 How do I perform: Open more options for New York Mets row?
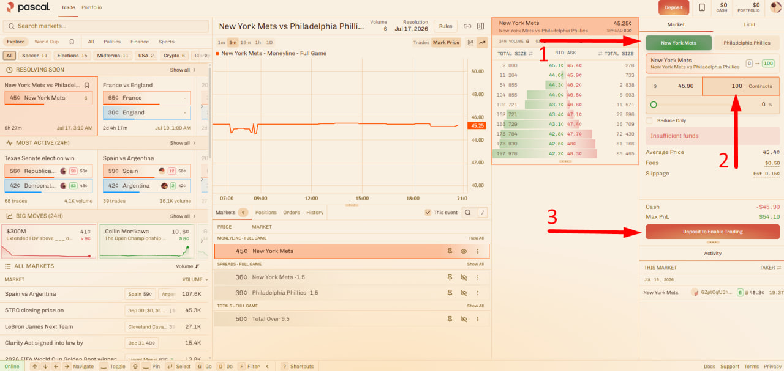tap(478, 251)
